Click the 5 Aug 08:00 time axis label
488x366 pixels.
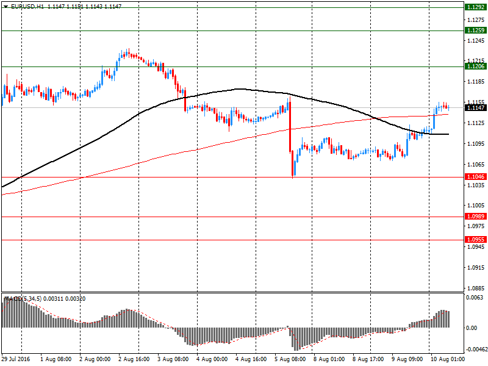(x=290, y=359)
